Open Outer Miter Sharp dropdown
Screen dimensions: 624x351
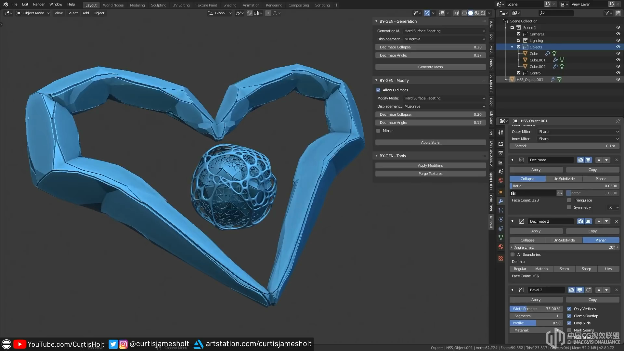click(x=578, y=132)
